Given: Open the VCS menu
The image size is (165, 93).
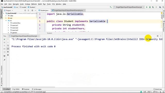Looking at the screenshot, I should 53,4.
